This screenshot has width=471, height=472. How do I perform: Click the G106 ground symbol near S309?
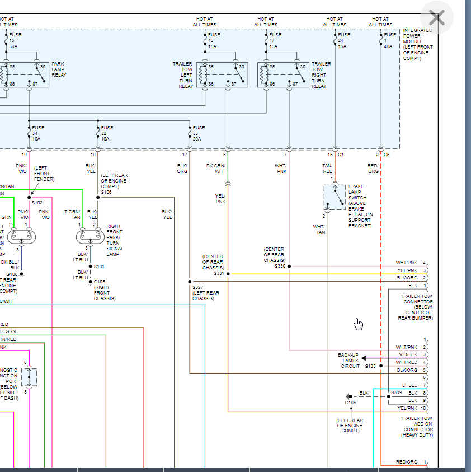(349, 396)
